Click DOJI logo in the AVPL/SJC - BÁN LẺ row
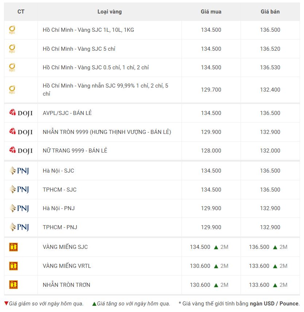Image resolution: width=304 pixels, height=312 pixels. [21, 113]
